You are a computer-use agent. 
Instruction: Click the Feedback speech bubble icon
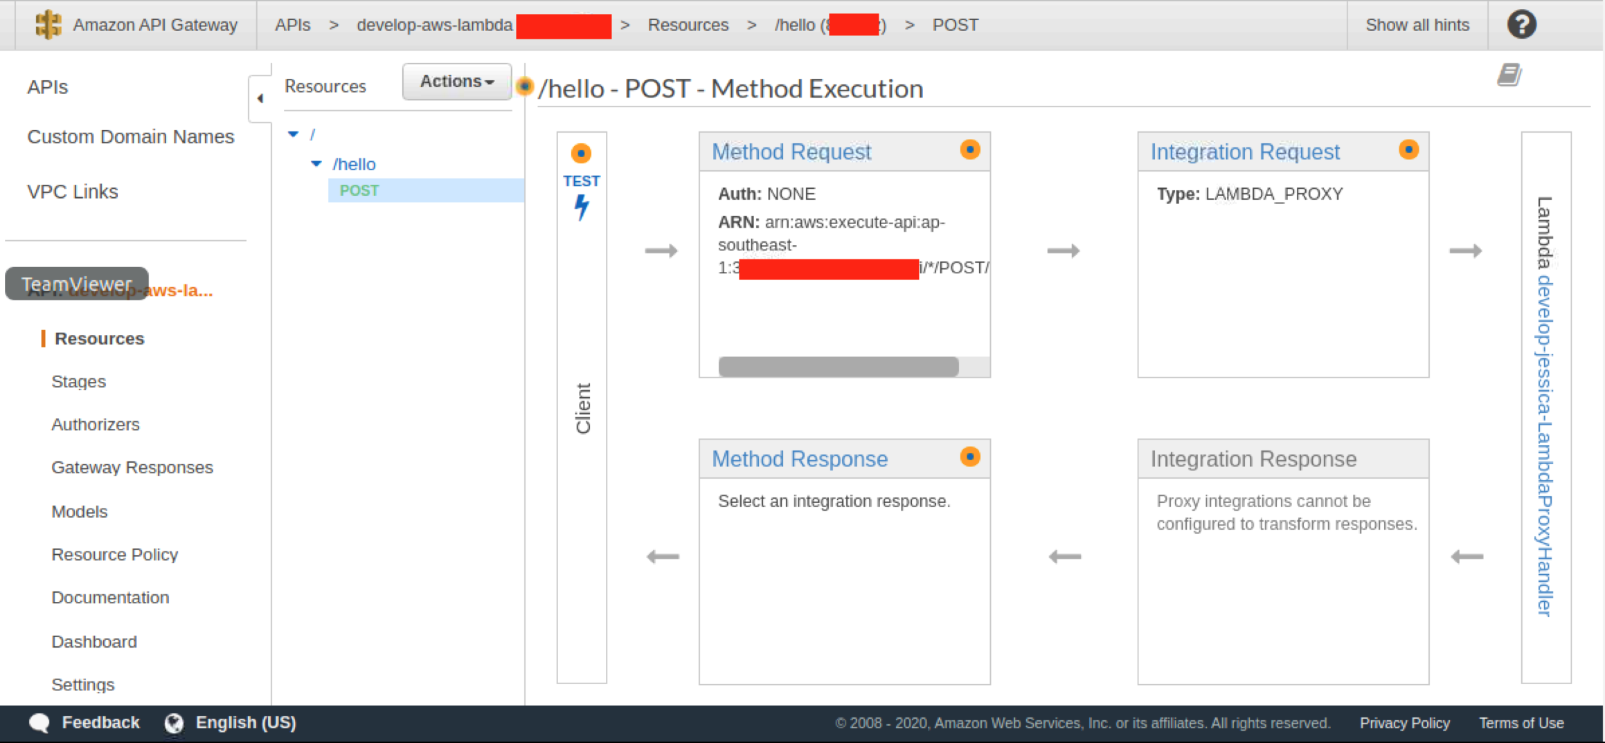[39, 723]
